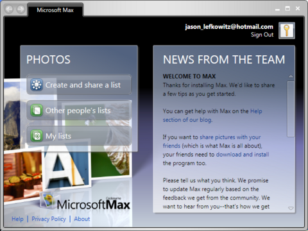This screenshot has width=308, height=231.
Task: Click the news scrollbar up arrow
Action: click(291, 76)
